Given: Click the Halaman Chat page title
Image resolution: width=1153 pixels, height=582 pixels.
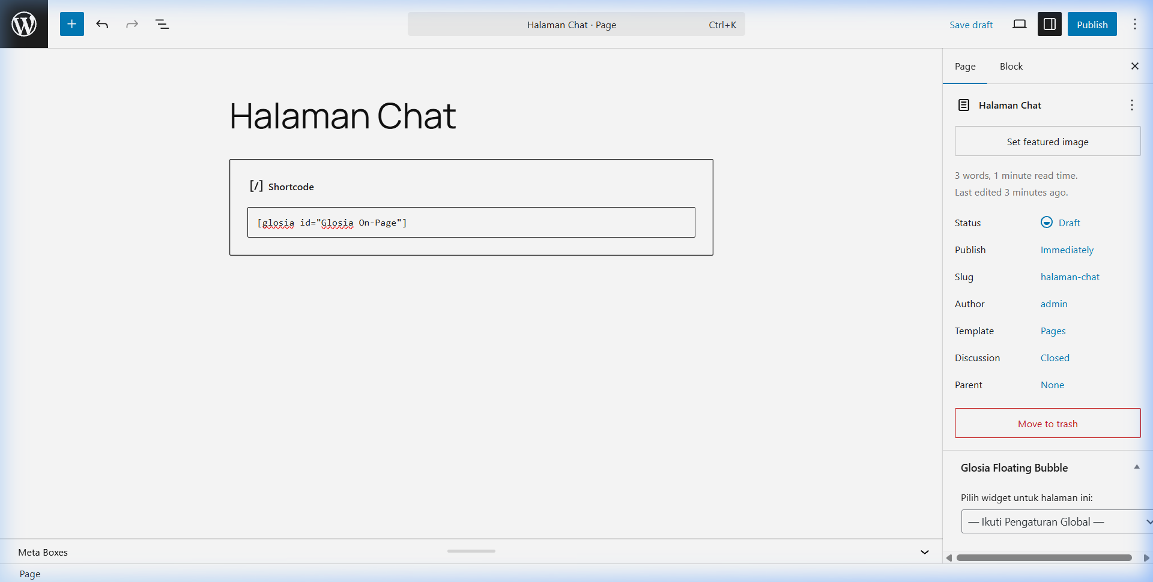Looking at the screenshot, I should [x=343, y=116].
